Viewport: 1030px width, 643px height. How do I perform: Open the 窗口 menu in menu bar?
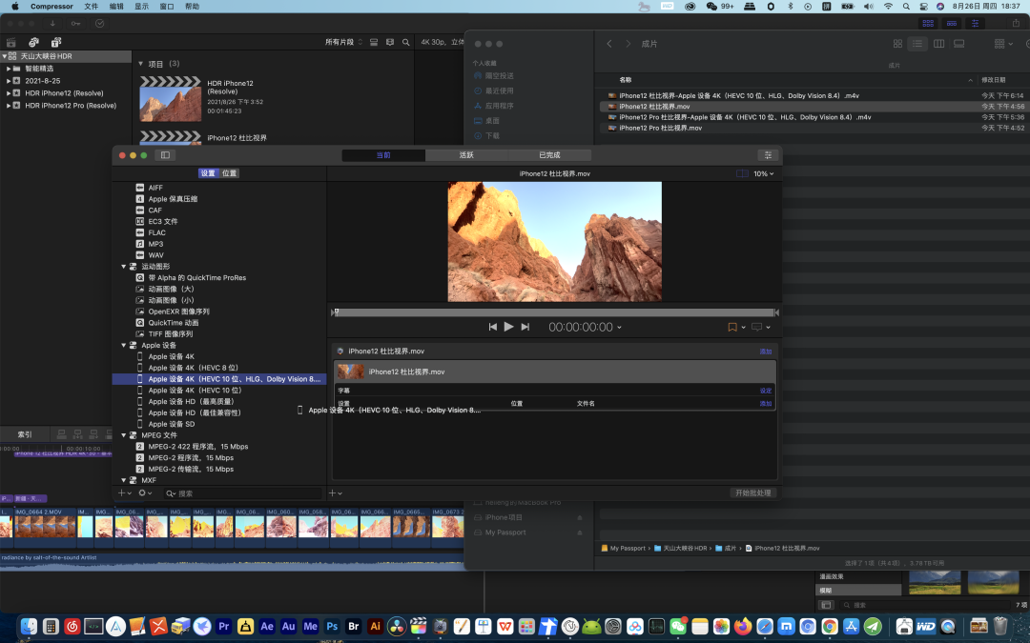(x=167, y=7)
